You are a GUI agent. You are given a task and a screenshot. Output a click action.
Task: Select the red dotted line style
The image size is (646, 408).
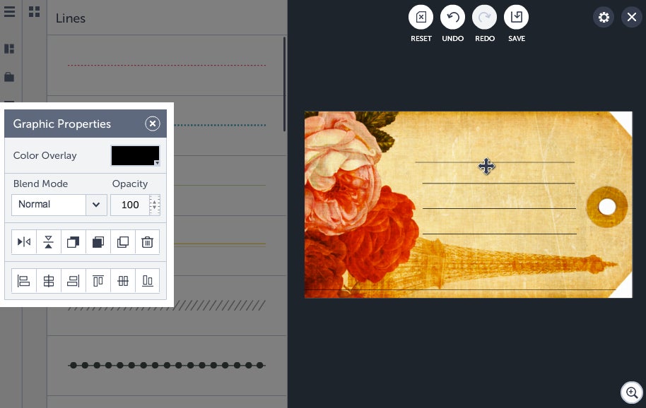click(166, 65)
